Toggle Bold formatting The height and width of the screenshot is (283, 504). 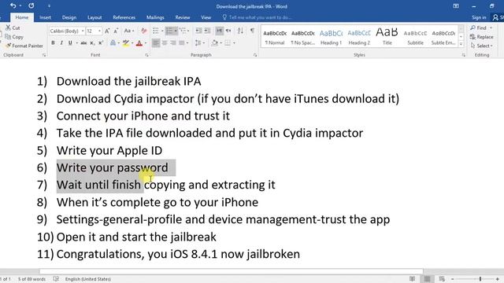tap(53, 42)
